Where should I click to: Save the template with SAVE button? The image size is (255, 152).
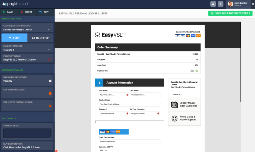click(x=8, y=12)
